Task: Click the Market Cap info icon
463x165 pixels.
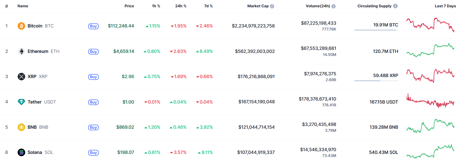Action: (272, 6)
